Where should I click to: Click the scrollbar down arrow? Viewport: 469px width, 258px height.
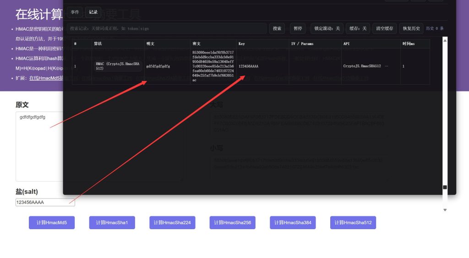pyautogui.click(x=444, y=210)
